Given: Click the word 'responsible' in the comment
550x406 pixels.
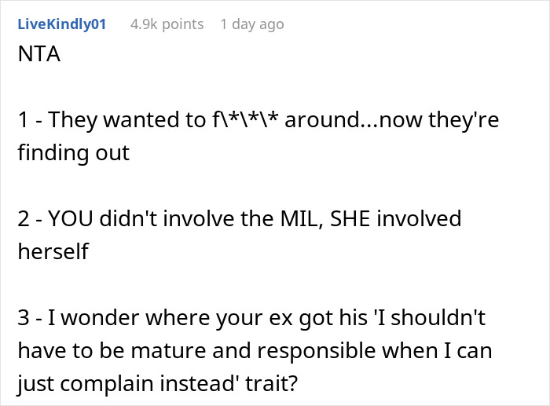Looking at the screenshot, I should click(317, 351).
